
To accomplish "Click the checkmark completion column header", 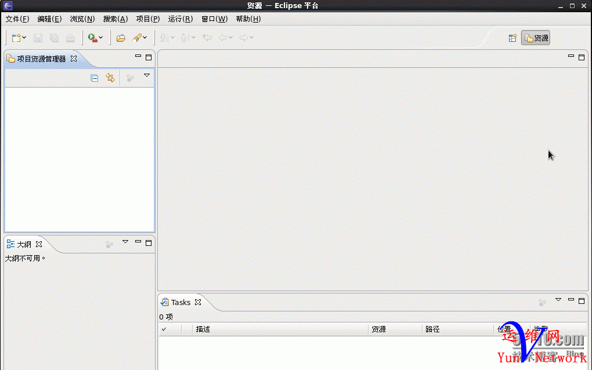I will 164,329.
